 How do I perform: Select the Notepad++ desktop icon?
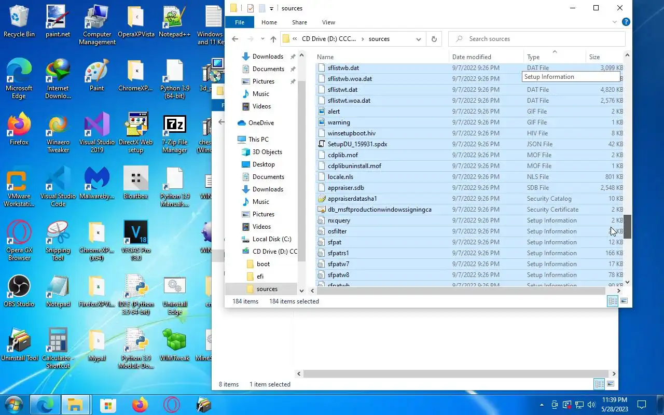coord(174,22)
